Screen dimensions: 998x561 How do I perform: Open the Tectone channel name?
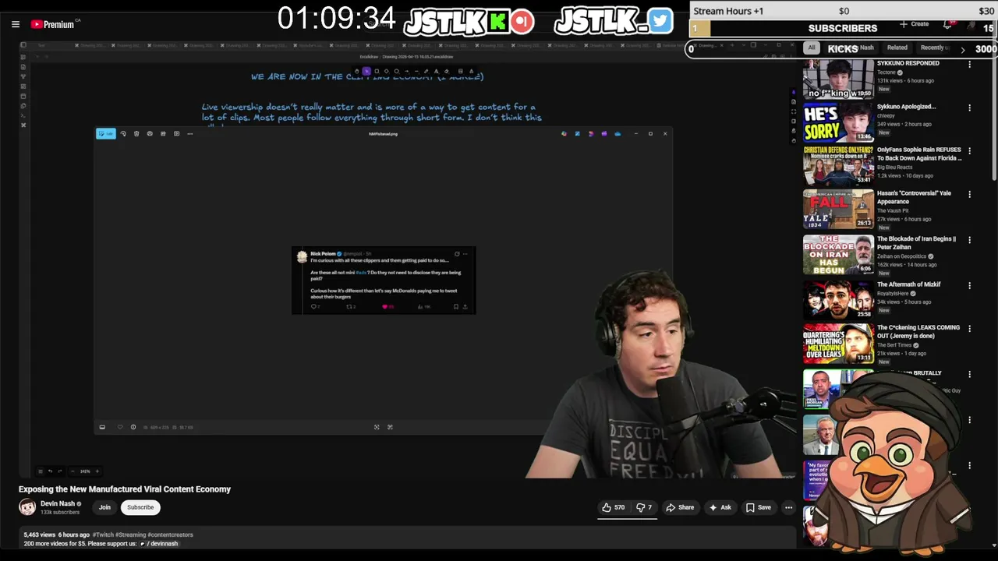pyautogui.click(x=887, y=72)
